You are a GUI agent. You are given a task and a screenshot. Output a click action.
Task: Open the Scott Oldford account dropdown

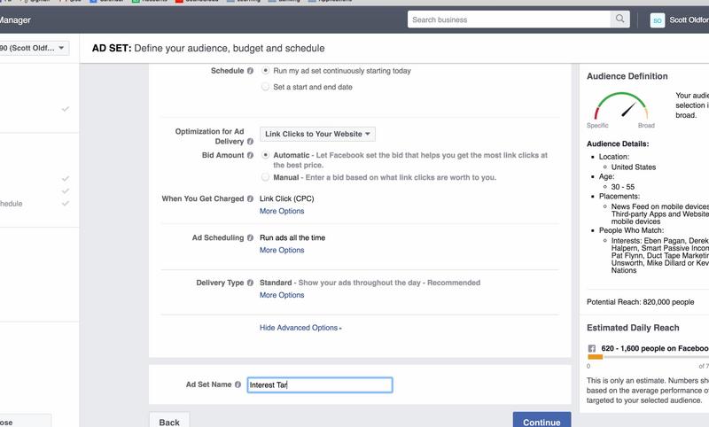33,48
